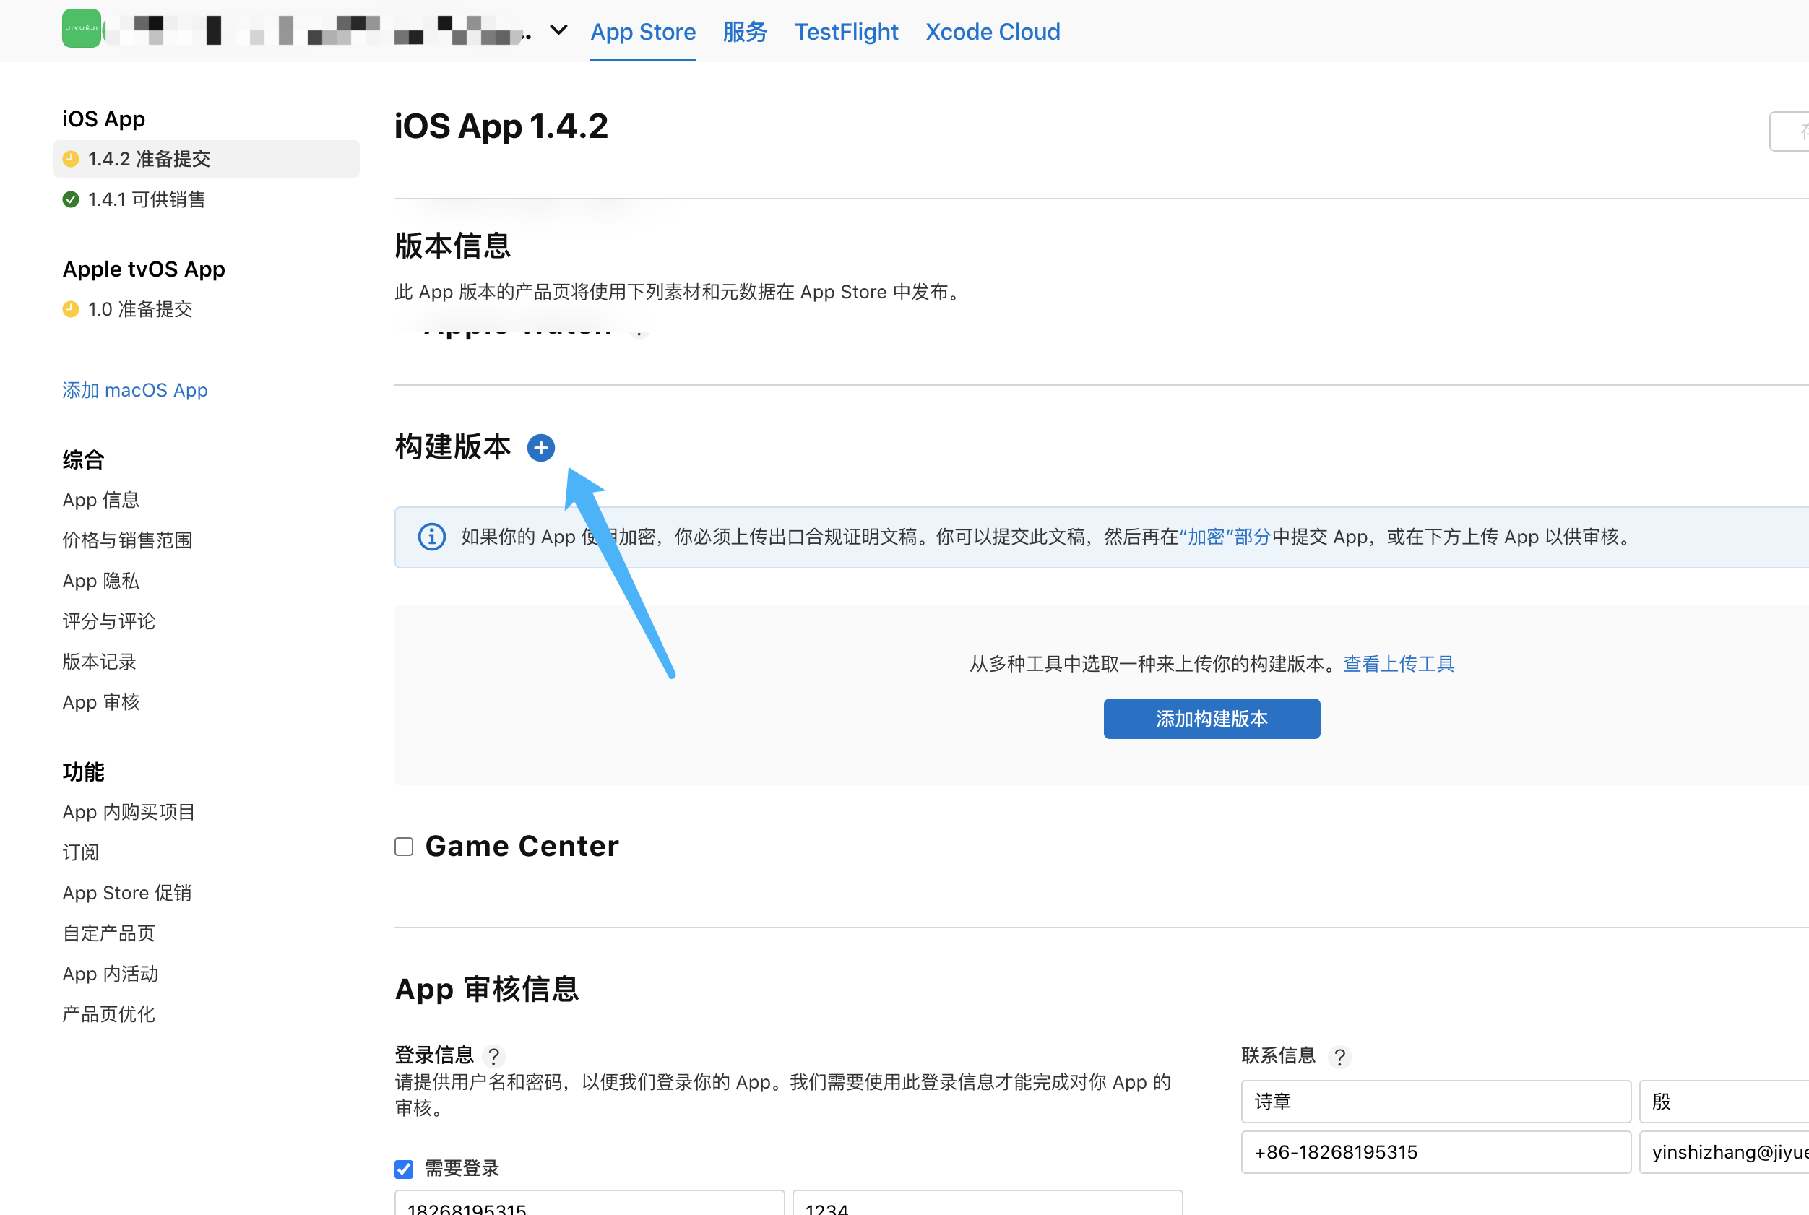Open App 审核 in sidebar

click(100, 702)
